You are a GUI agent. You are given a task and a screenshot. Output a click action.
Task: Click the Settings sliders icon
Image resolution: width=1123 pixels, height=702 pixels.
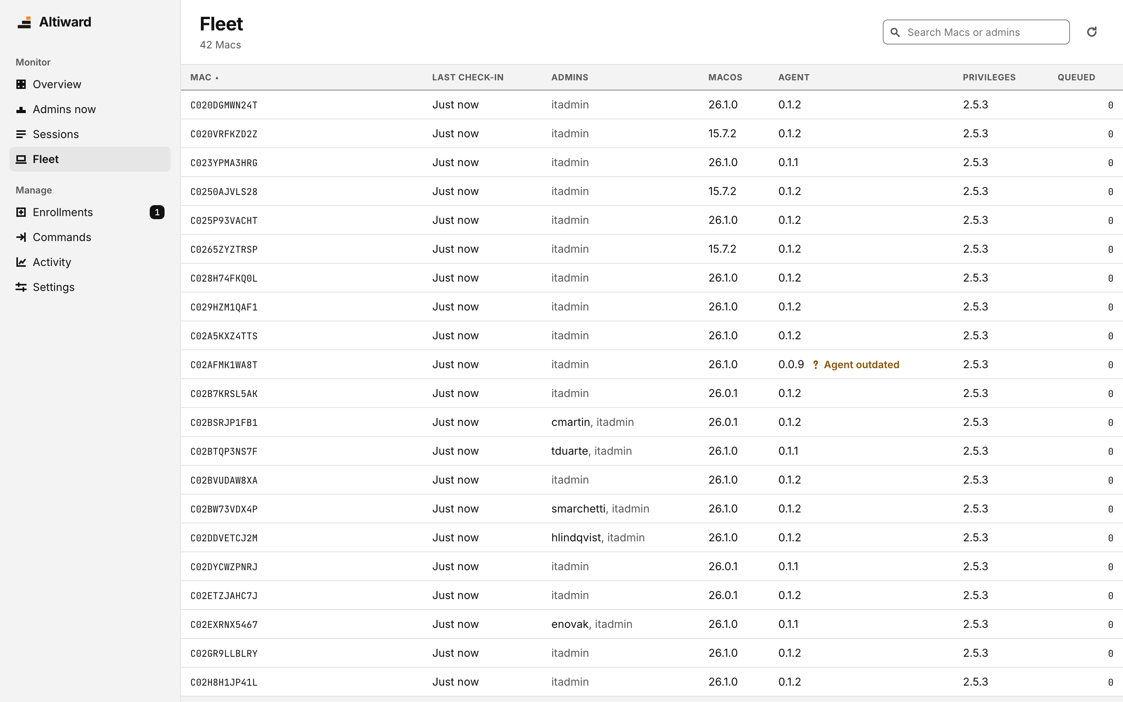coord(21,287)
